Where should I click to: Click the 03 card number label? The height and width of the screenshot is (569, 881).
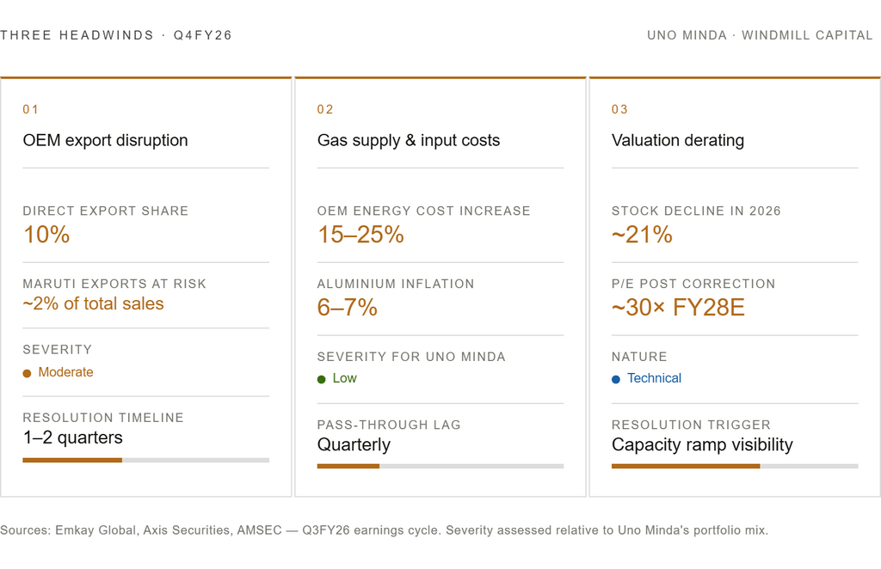click(619, 109)
